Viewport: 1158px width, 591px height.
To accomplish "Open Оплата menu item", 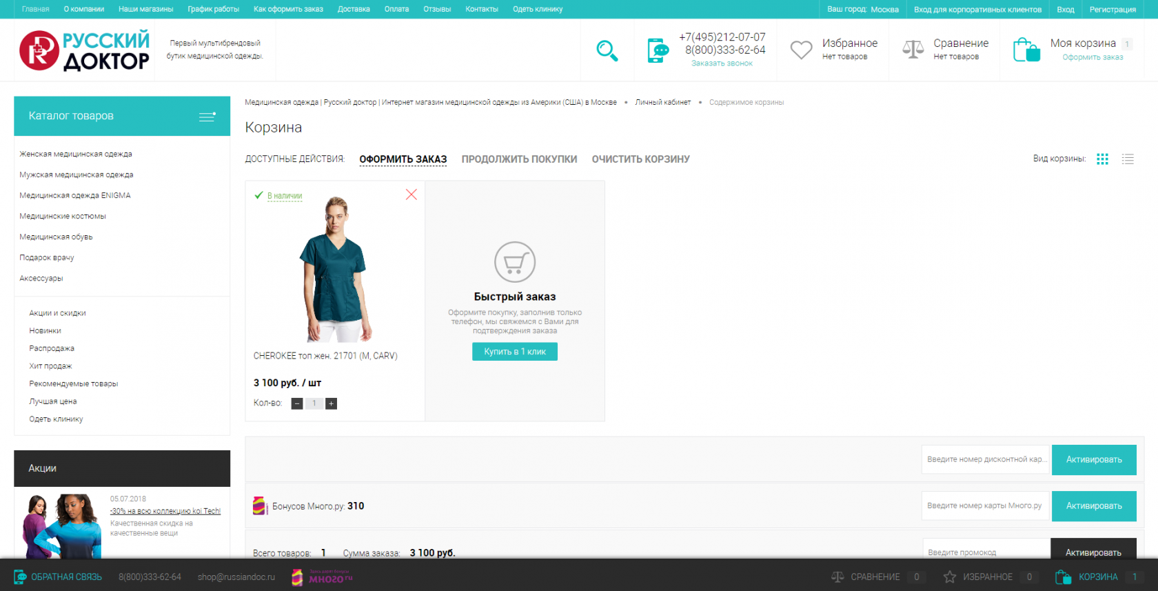I will (396, 10).
